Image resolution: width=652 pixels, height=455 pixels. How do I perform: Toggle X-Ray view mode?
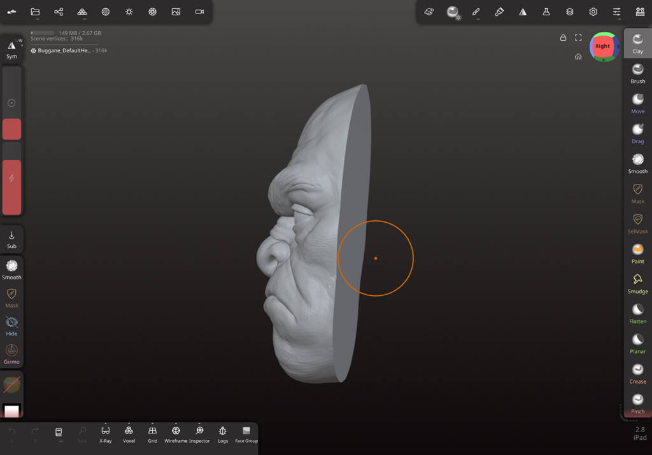coord(105,434)
